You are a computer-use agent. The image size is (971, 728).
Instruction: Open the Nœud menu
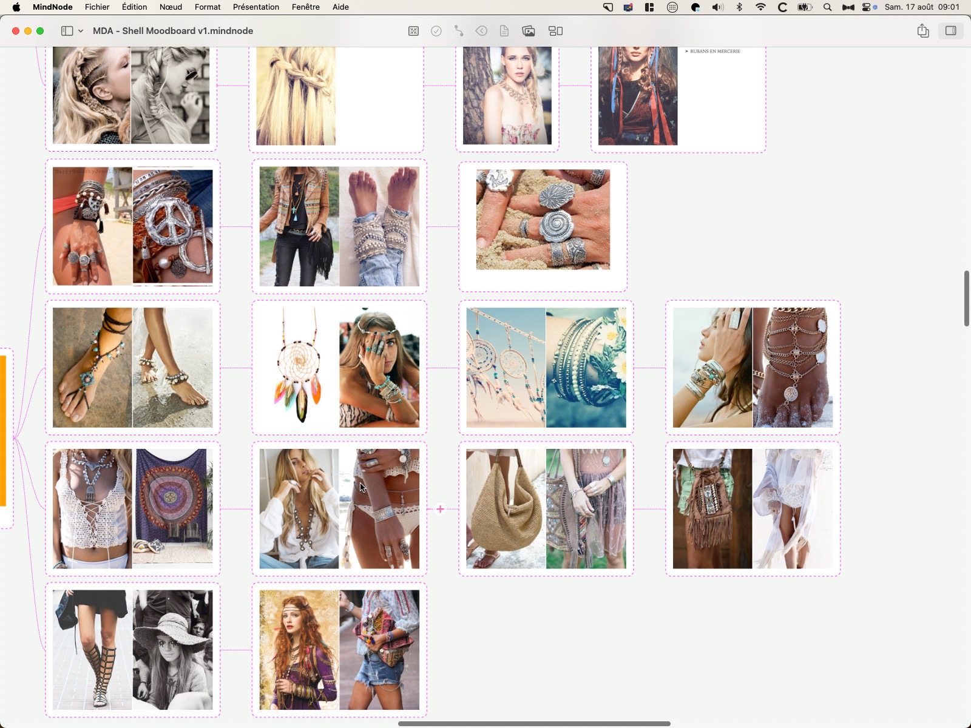171,7
